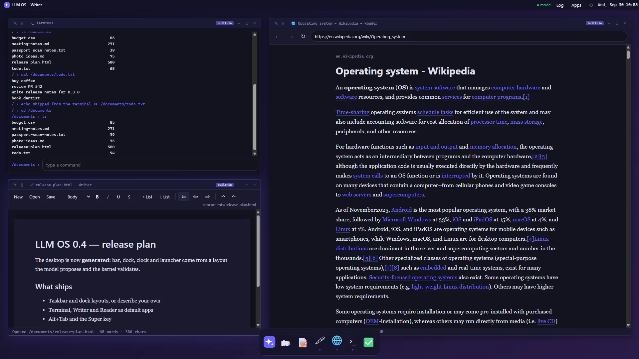Go back in the Reader browser
This screenshot has height=359, width=639.
(278, 37)
